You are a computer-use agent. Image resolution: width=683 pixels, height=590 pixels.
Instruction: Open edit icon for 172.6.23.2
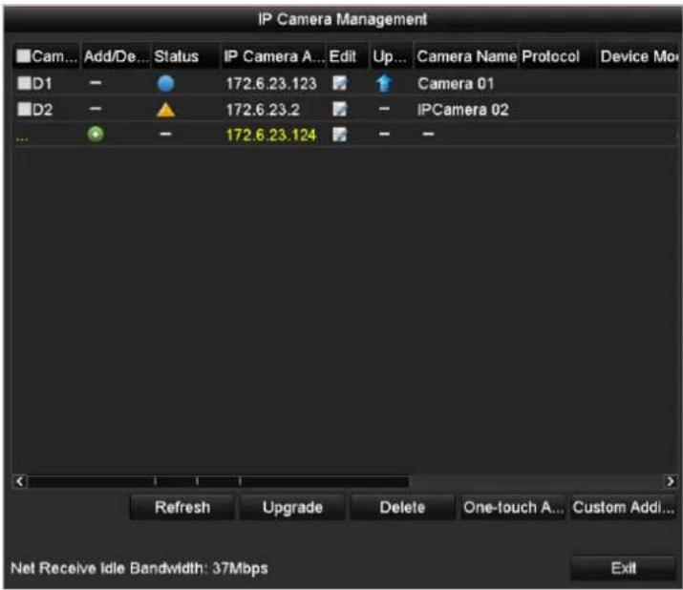pos(340,109)
